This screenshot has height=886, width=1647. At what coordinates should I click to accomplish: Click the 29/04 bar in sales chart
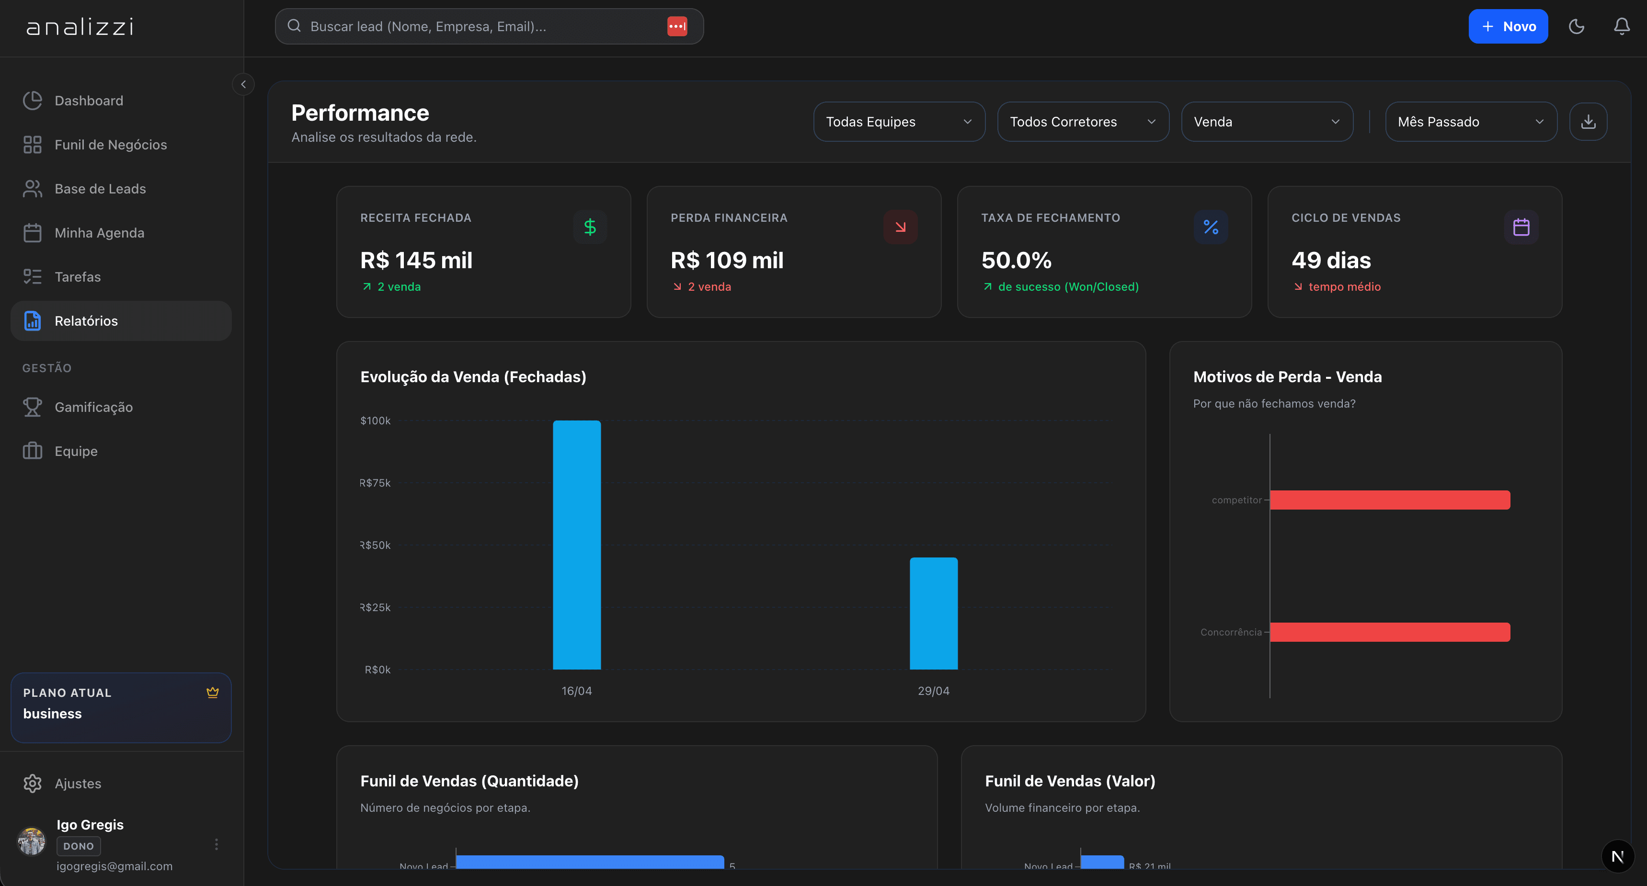(934, 613)
